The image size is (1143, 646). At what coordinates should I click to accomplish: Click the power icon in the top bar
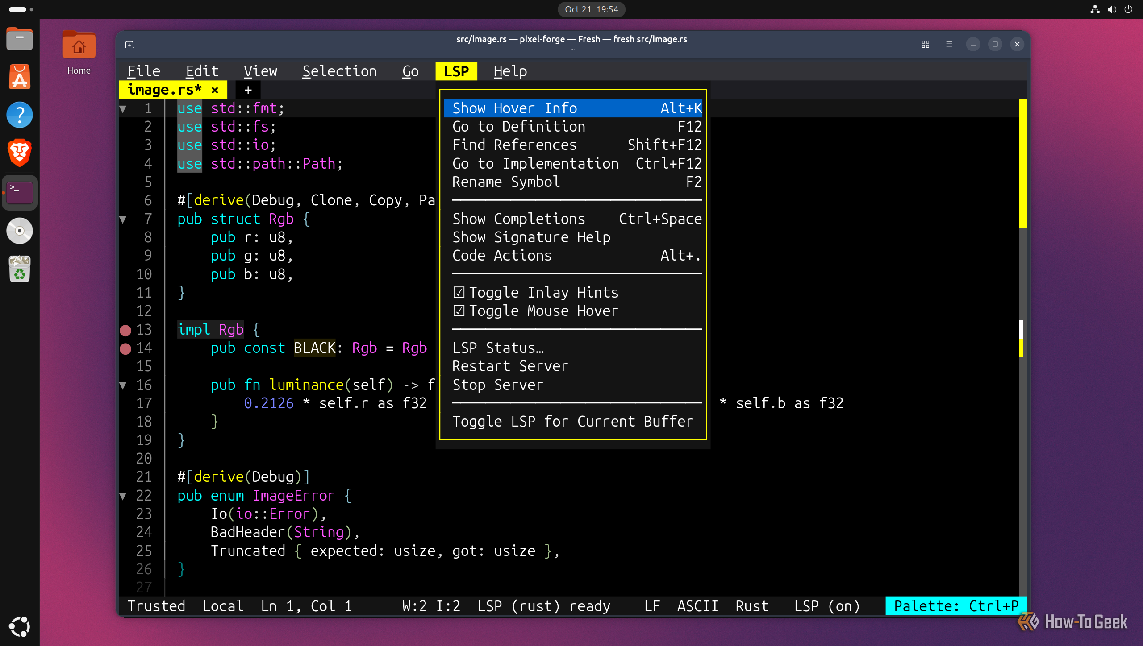1128,9
